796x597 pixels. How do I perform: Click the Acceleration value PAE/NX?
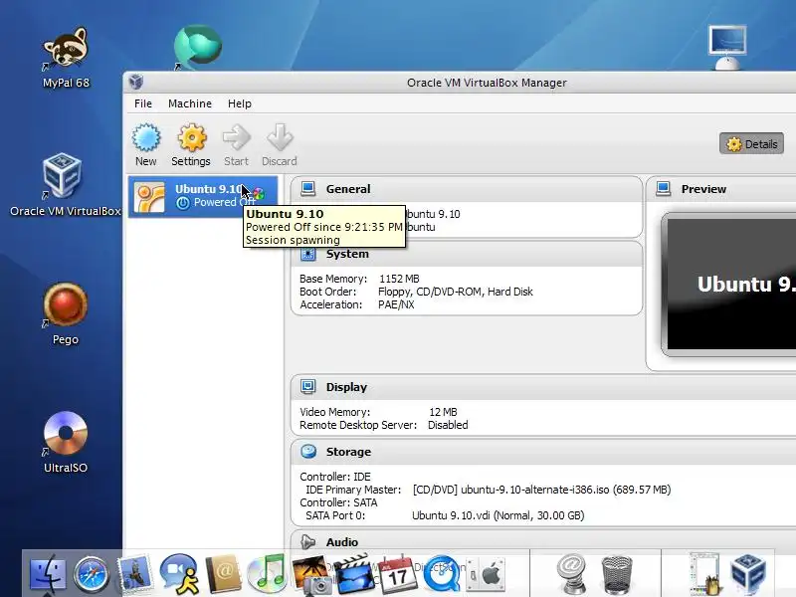tap(396, 304)
